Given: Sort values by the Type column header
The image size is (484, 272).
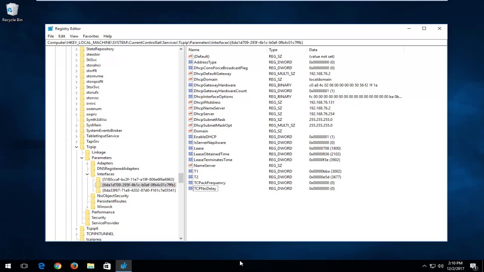Looking at the screenshot, I should [287, 50].
